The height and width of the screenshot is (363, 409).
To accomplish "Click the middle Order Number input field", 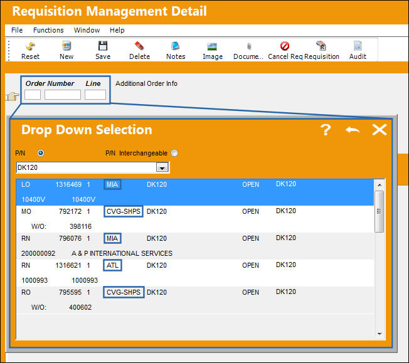I will 63,95.
